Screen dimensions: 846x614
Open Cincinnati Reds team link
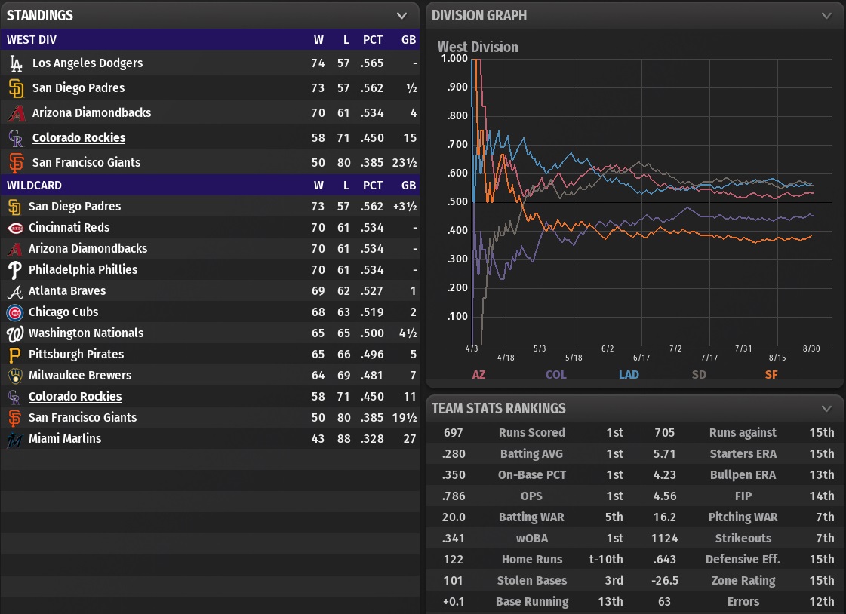69,228
